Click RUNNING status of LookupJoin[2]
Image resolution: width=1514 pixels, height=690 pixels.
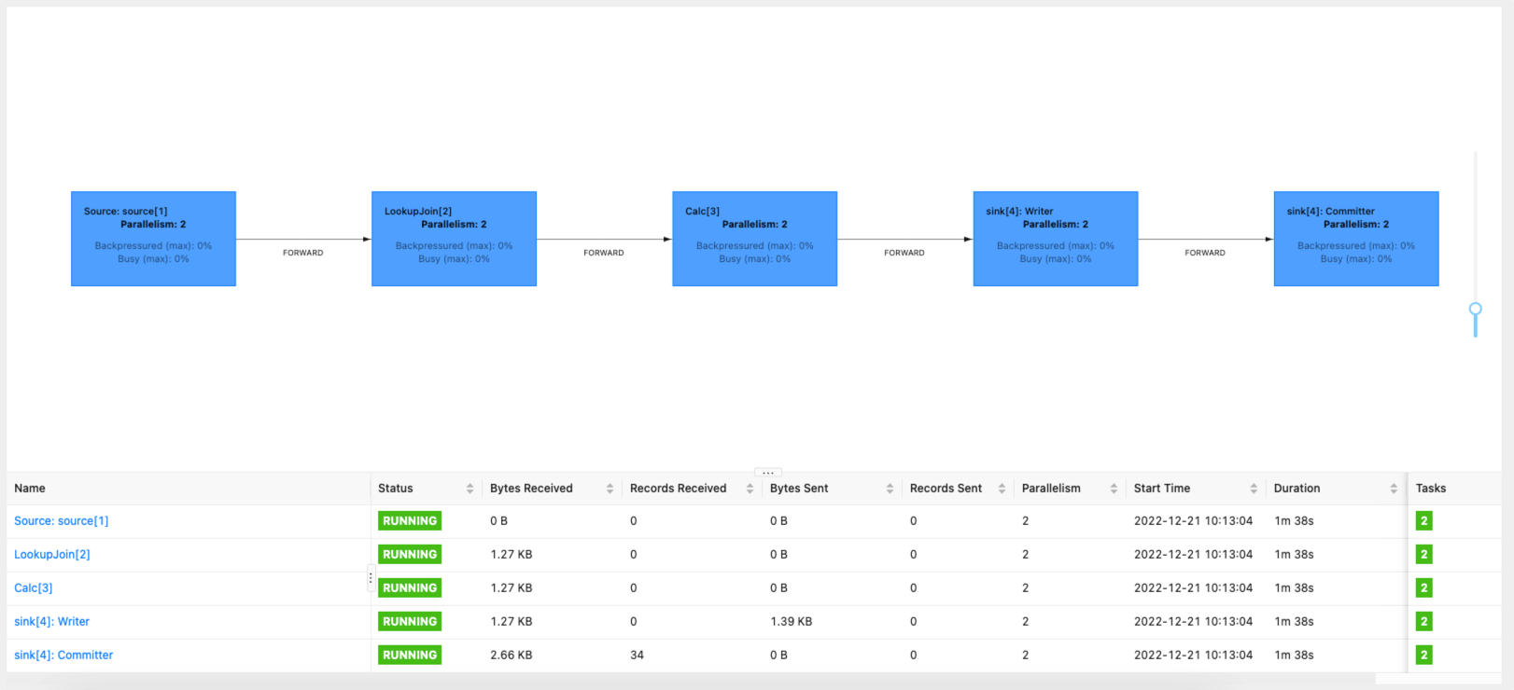pyautogui.click(x=410, y=555)
